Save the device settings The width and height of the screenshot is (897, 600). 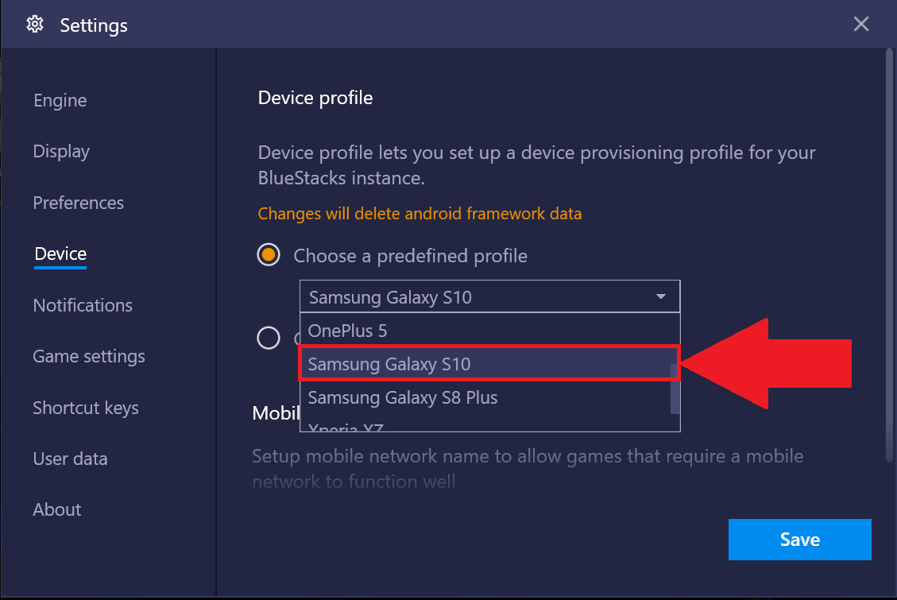(799, 540)
